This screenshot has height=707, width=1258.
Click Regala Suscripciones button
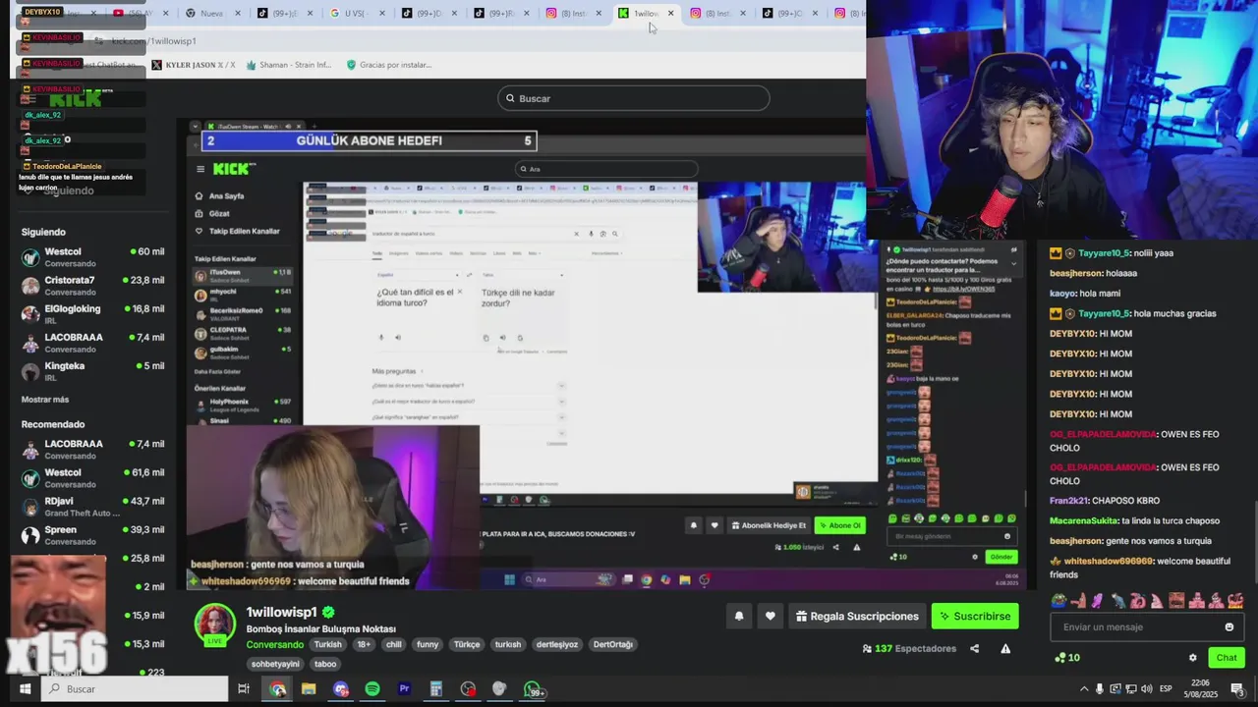tap(857, 617)
